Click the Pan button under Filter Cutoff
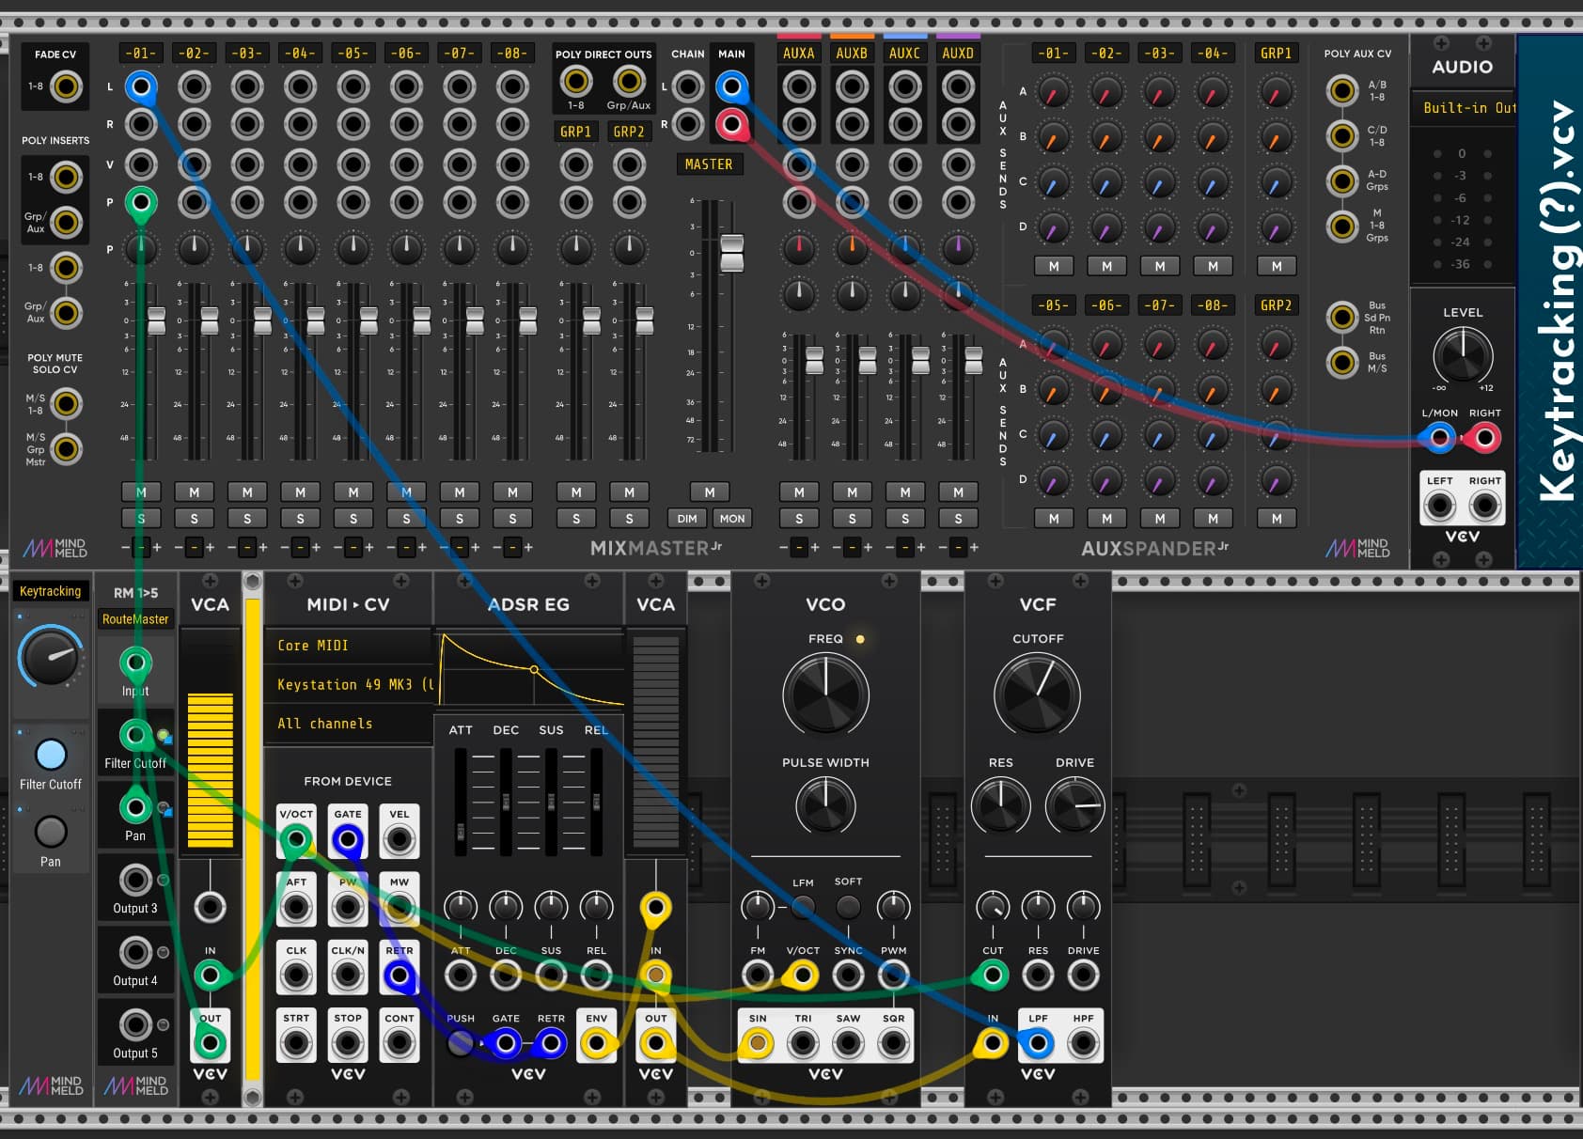The image size is (1583, 1139). point(51,832)
